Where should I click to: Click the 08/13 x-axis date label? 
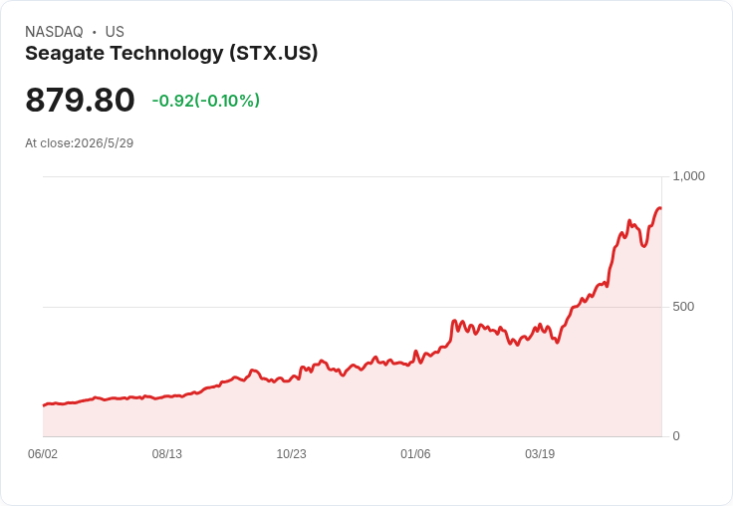coord(167,454)
